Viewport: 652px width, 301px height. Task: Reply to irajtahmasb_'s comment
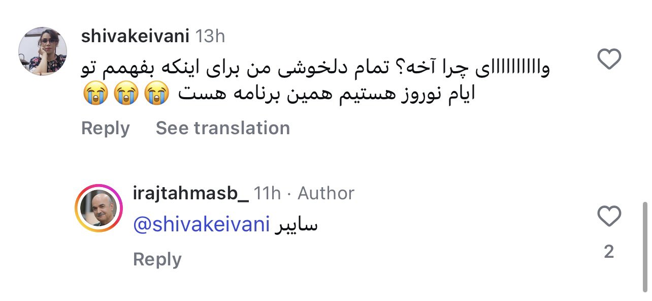point(157,259)
